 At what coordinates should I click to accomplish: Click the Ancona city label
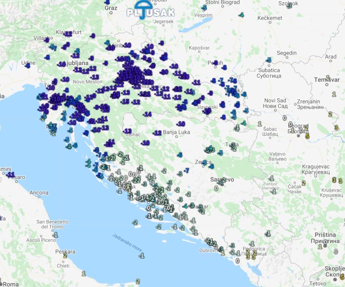tap(39, 193)
